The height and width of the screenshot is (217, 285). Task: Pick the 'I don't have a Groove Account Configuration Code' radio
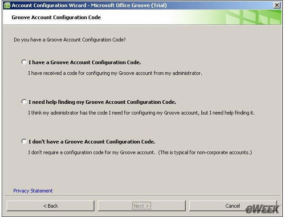(24, 141)
